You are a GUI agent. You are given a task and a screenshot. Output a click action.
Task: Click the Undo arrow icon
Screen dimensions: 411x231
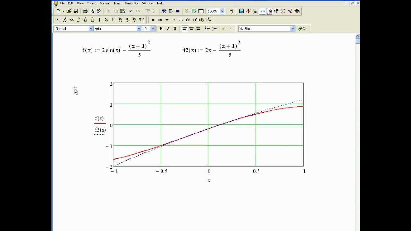pos(131,11)
